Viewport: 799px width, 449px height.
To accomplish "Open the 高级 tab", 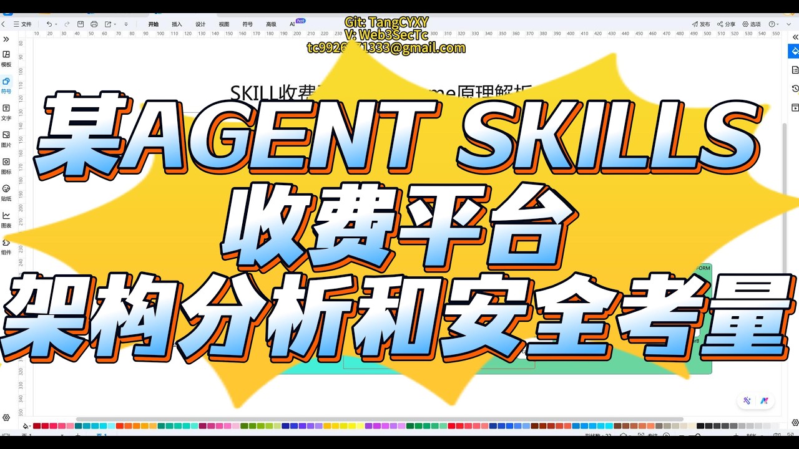I will click(x=271, y=24).
